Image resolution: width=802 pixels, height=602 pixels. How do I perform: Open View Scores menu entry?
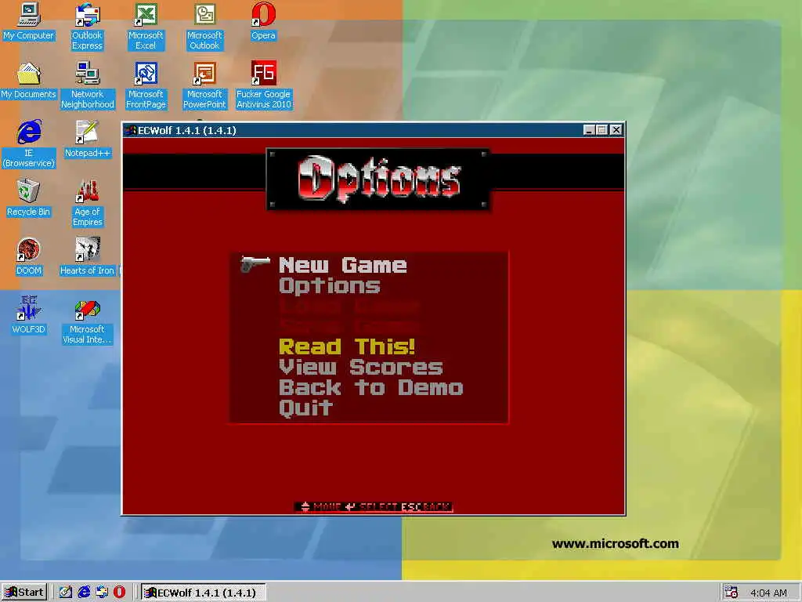pos(360,367)
